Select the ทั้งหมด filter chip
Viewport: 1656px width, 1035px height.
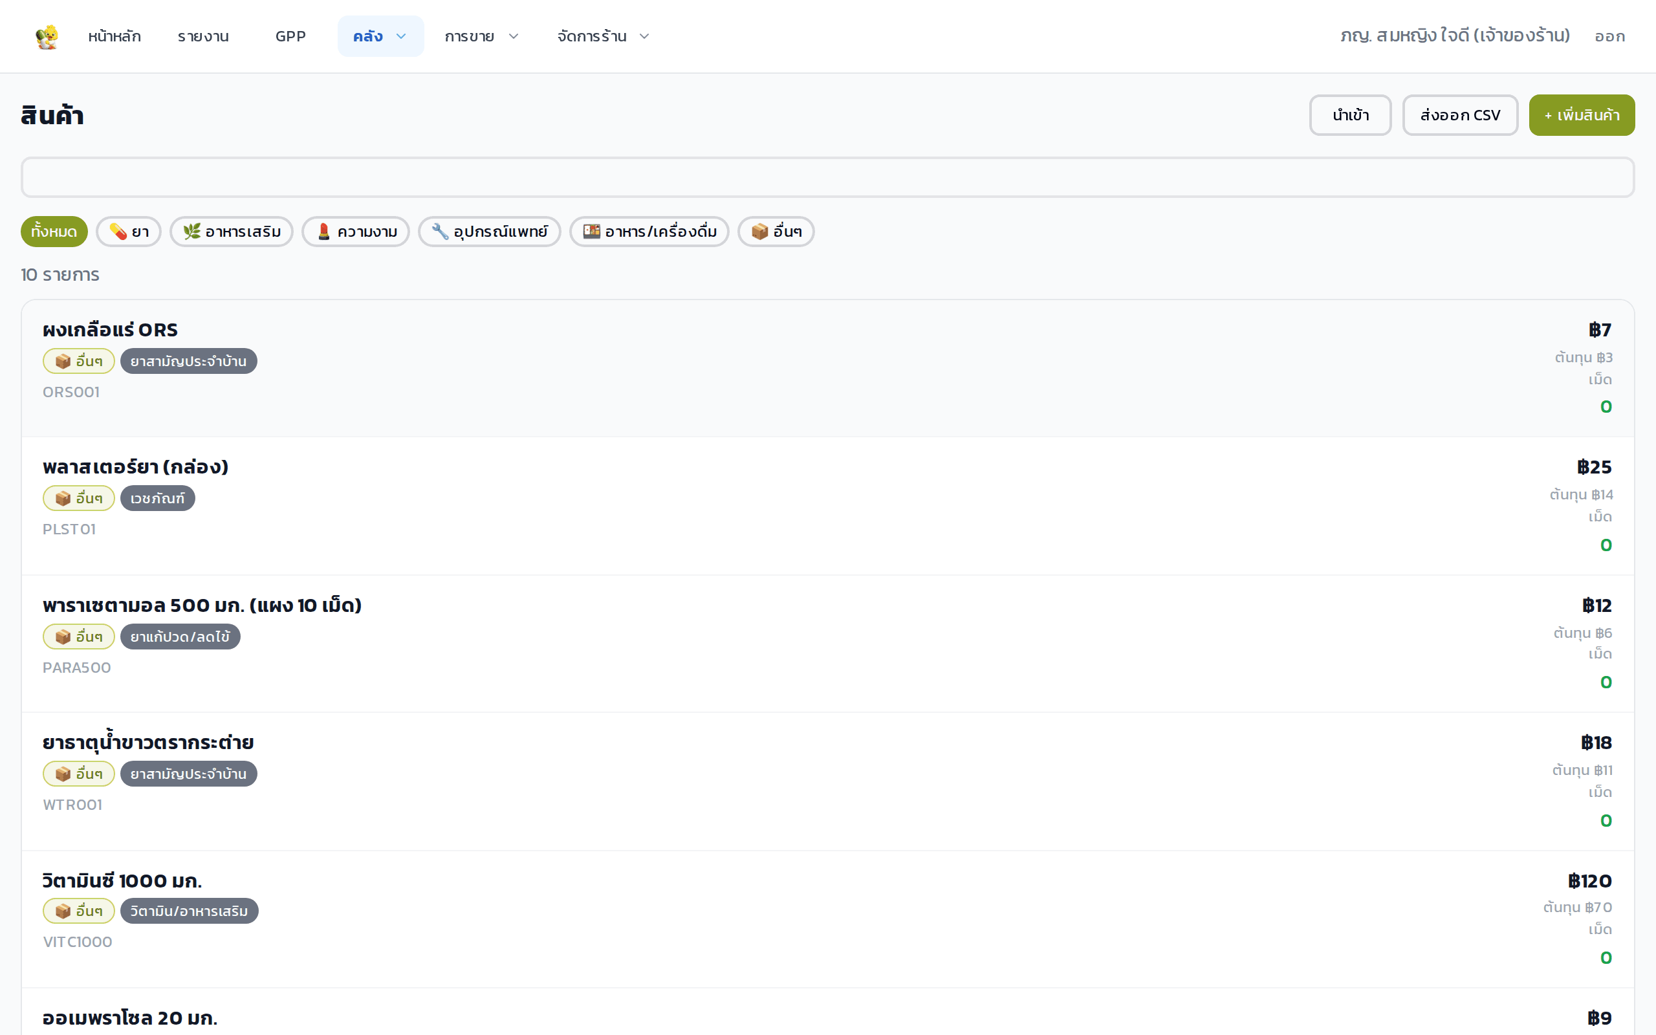point(54,232)
